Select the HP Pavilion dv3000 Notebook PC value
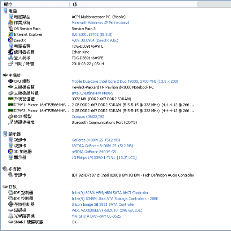Image resolution: width=231 pixels, height=231 pixels. pos(113,87)
